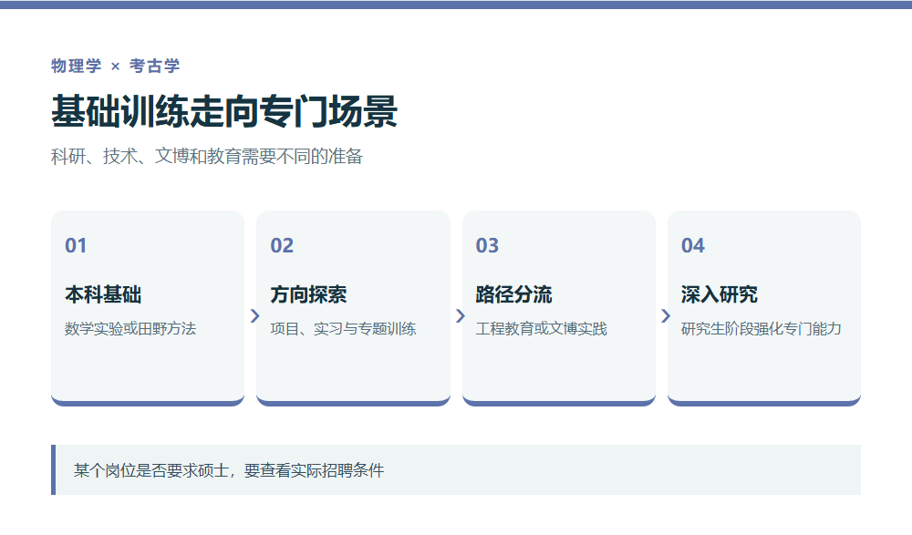This screenshot has height=535, width=912.
Task: Select the 路径分流 card heading
Action: click(513, 294)
